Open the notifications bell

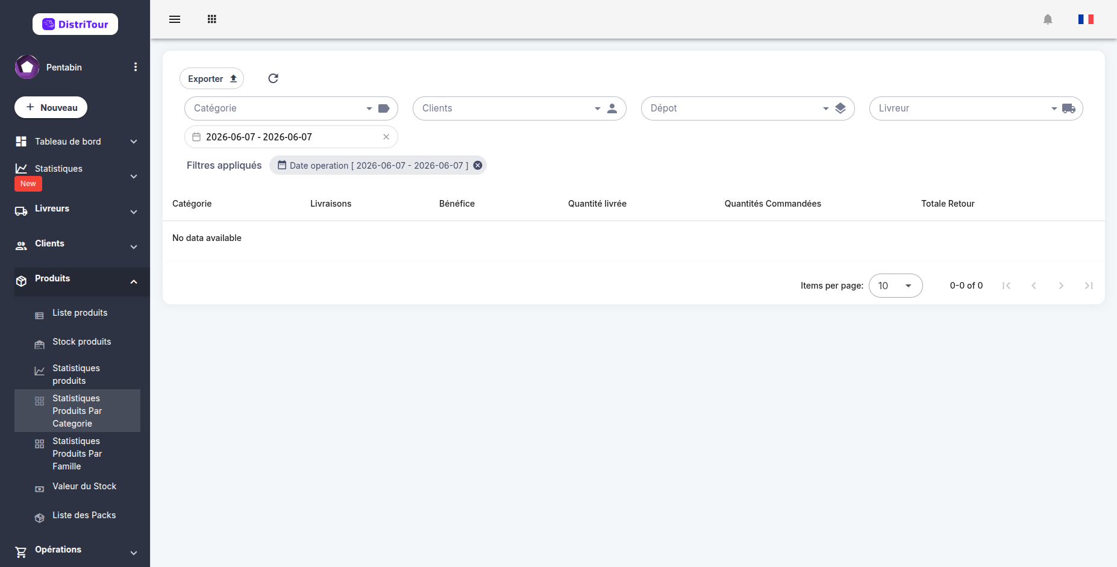pyautogui.click(x=1048, y=19)
